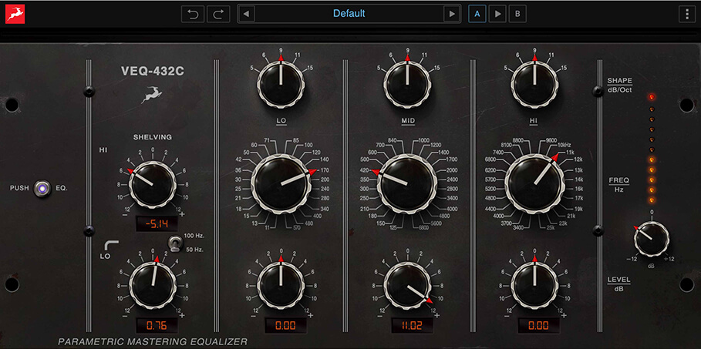
Task: Click the MID band frequency knob
Action: click(x=407, y=183)
